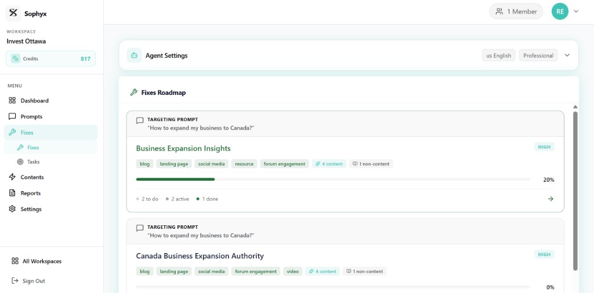Click the us English badge
Image resolution: width=594 pixels, height=293 pixels.
click(x=498, y=56)
